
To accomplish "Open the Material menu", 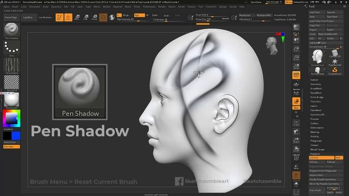I will point(118,7).
